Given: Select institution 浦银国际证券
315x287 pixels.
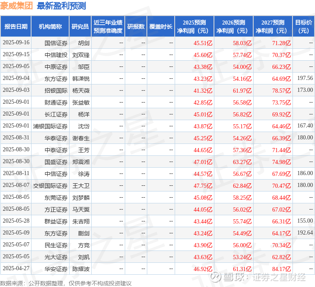Looking at the screenshot, I should coord(50,126).
